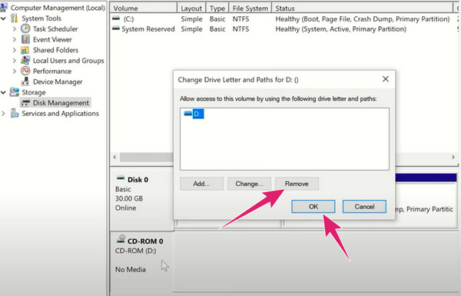The width and height of the screenshot is (461, 296).
Task: Click System Reserved row Healthy status text
Action: click(x=340, y=29)
